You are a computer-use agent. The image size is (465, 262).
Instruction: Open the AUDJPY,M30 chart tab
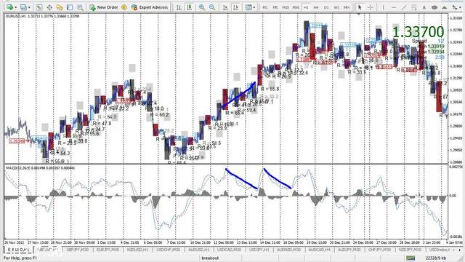[x=349, y=250]
